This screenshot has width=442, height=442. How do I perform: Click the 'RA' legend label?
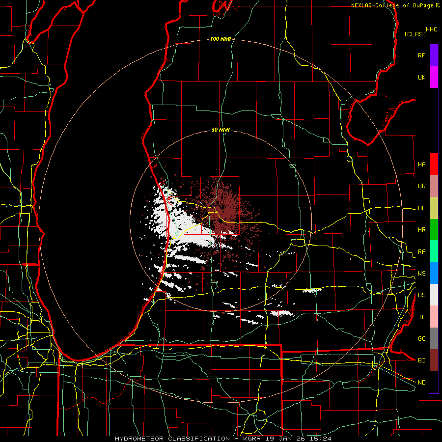tap(421, 252)
